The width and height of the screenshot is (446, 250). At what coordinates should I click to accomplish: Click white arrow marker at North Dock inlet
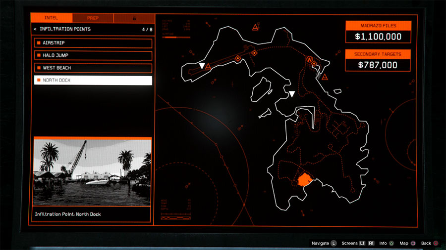(x=292, y=94)
